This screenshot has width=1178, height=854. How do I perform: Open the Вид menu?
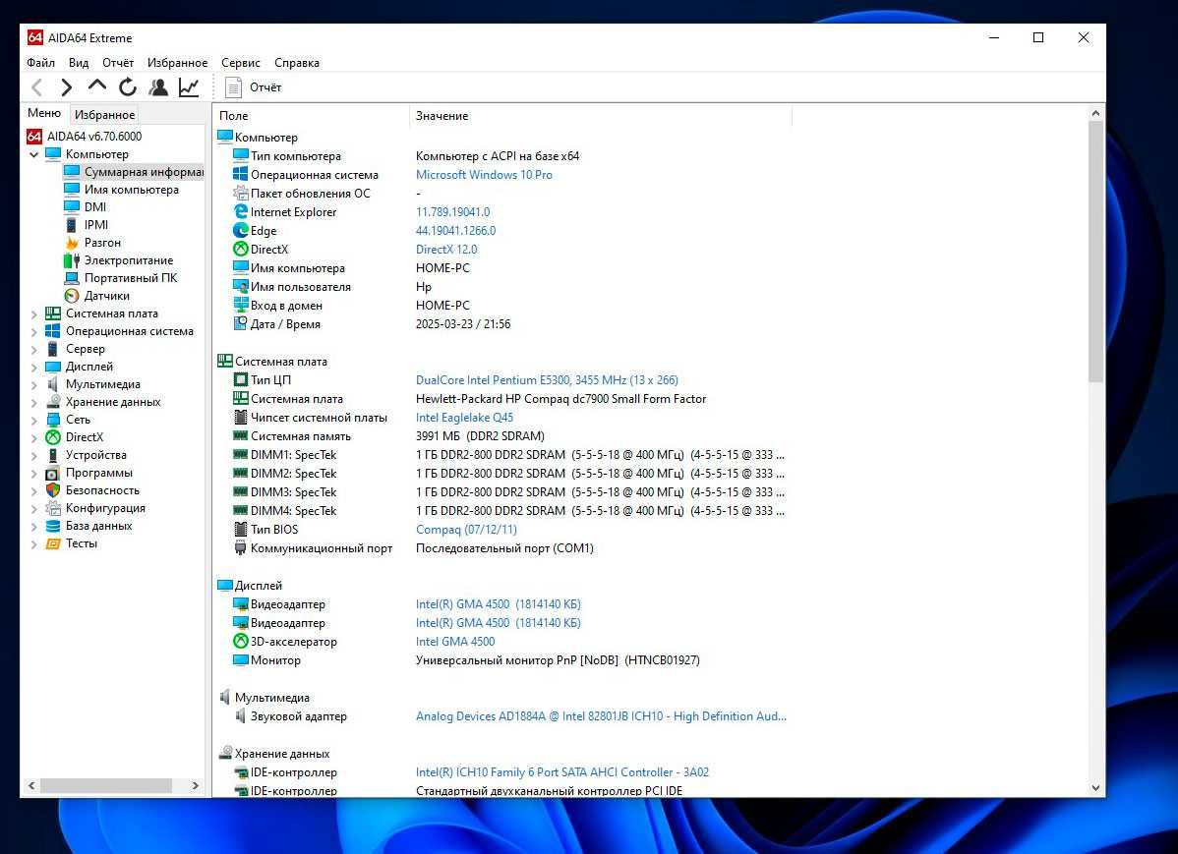pos(78,63)
